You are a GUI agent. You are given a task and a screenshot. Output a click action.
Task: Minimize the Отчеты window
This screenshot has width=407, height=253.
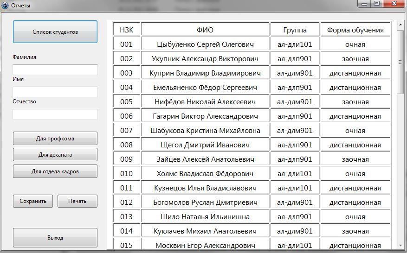click(364, 4)
